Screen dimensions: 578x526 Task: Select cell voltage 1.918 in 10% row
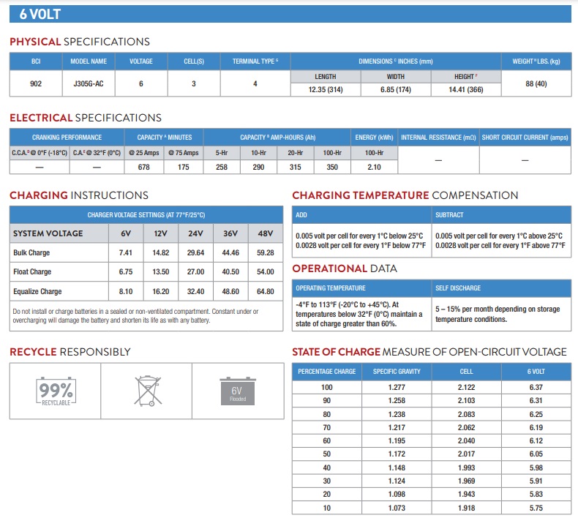(x=466, y=508)
